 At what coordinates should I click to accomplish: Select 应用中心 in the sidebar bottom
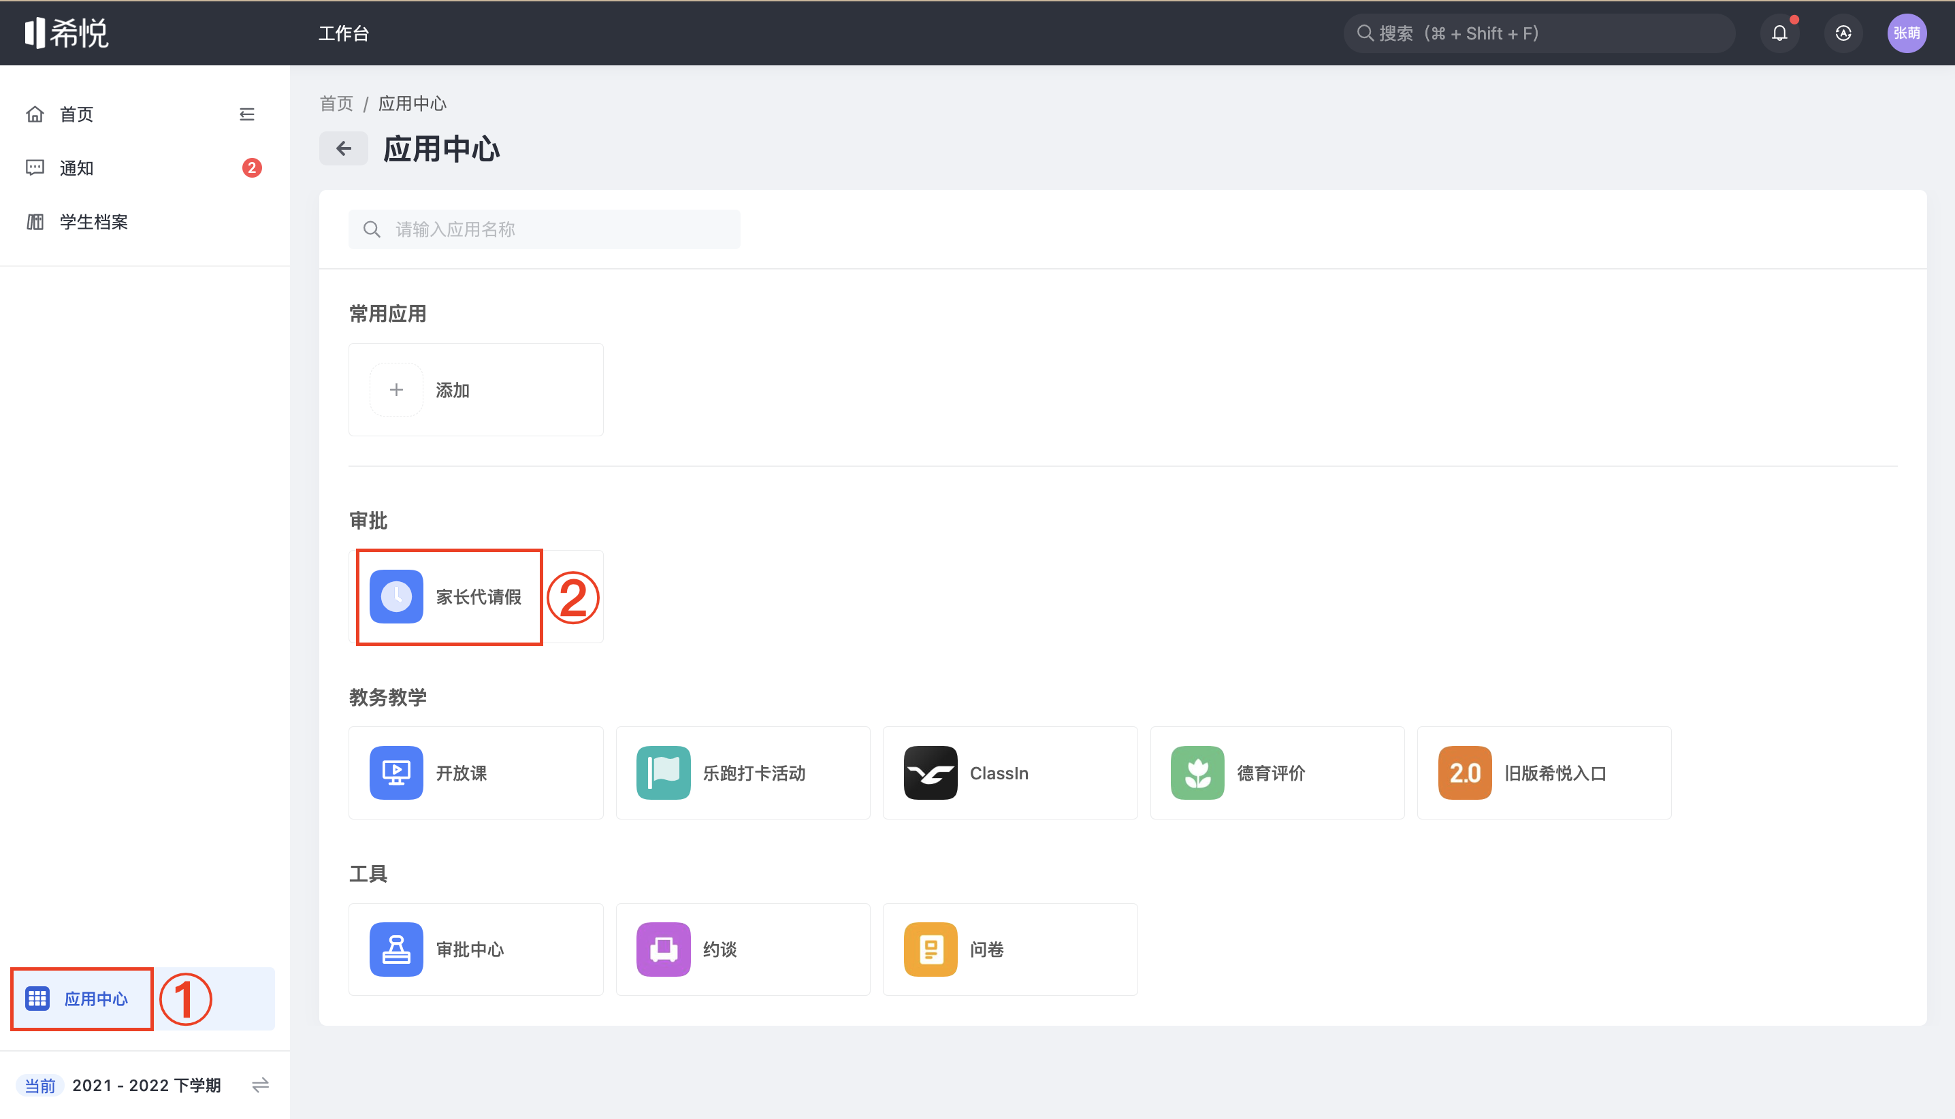pos(142,999)
